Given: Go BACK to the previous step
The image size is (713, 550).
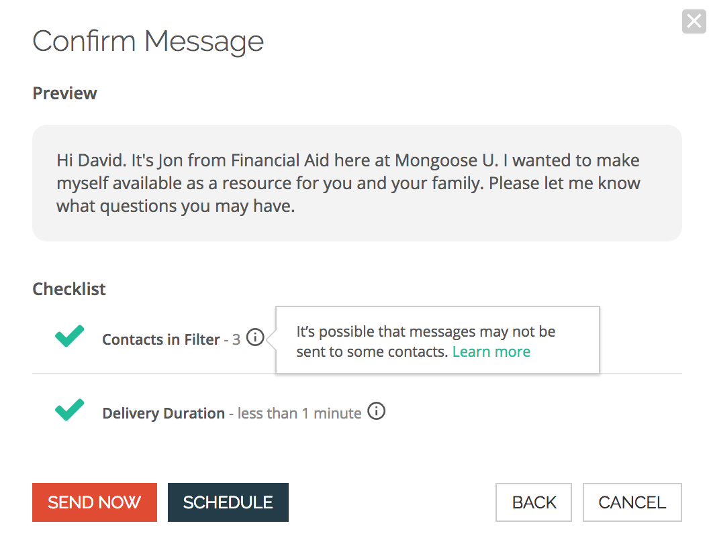Looking at the screenshot, I should coord(534,502).
